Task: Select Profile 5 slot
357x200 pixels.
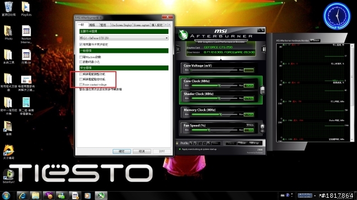Action: 209,143
